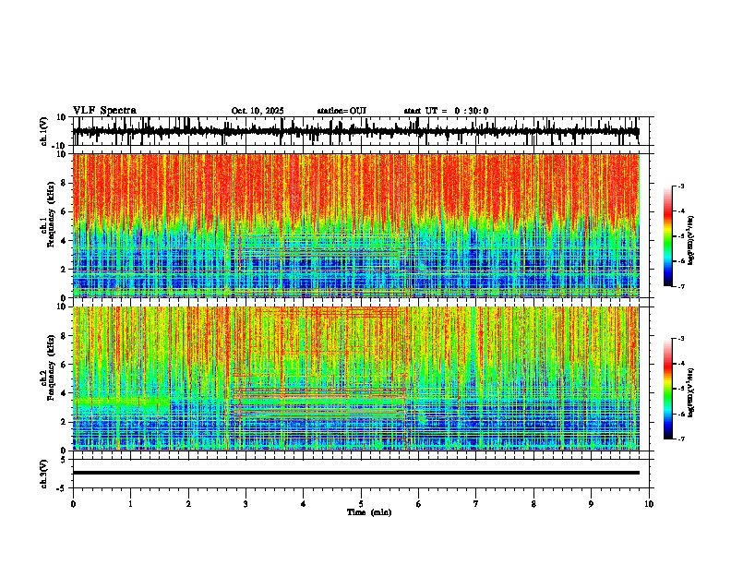Viewport: 731px width, 565px height.
Task: Click the ch.2 colorbar log(PSD) label
Action: (691, 393)
